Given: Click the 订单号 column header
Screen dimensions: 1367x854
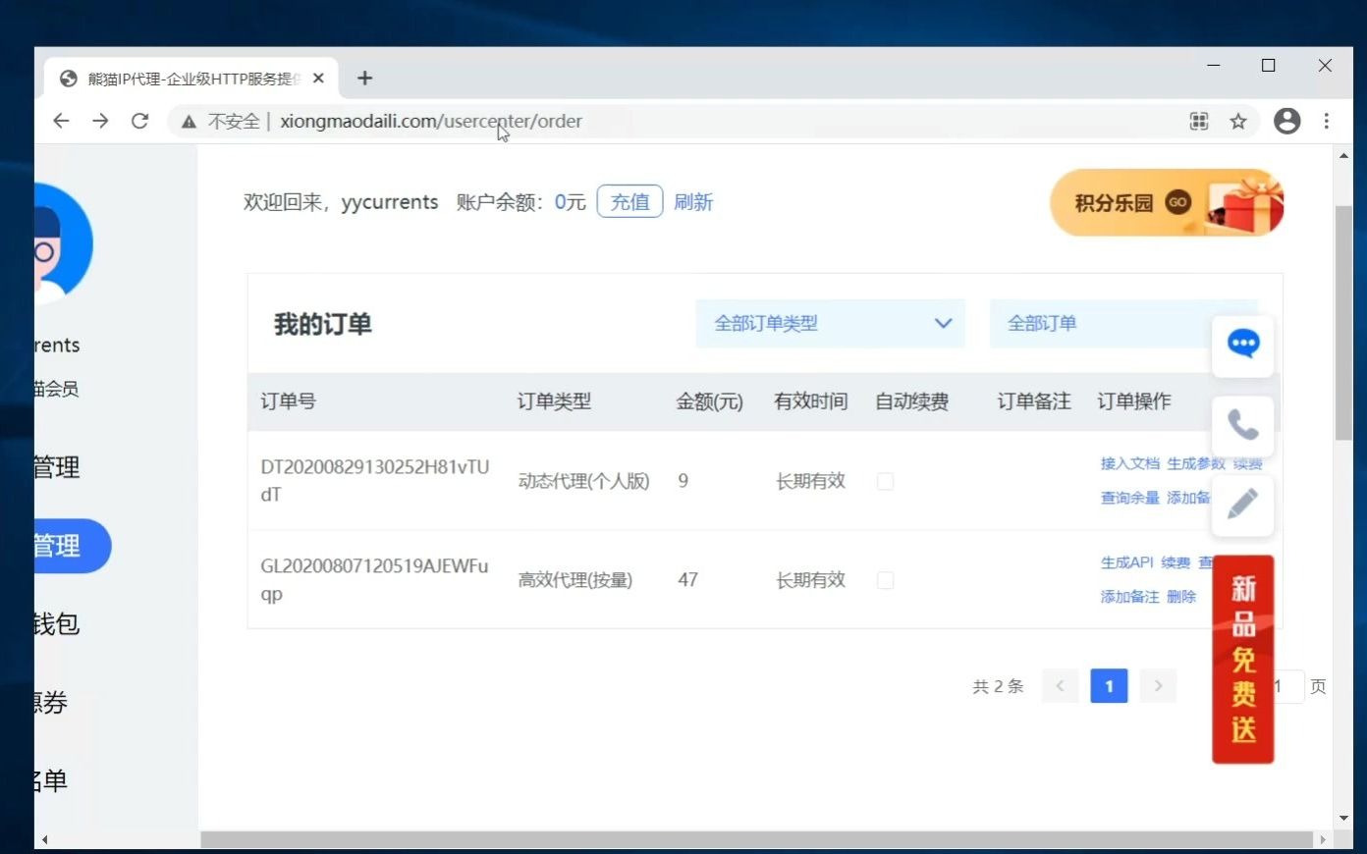Looking at the screenshot, I should (x=288, y=401).
